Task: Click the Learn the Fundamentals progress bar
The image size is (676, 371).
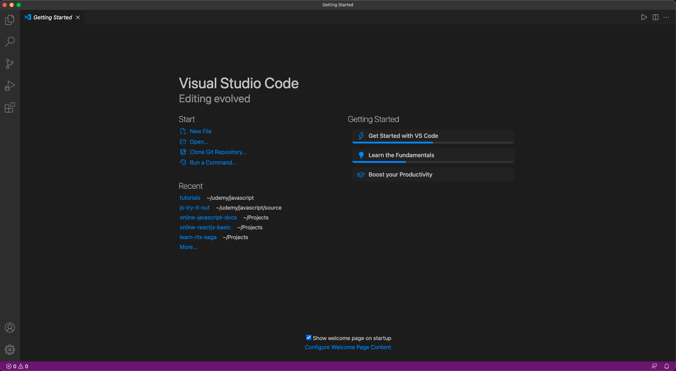Action: tap(433, 162)
